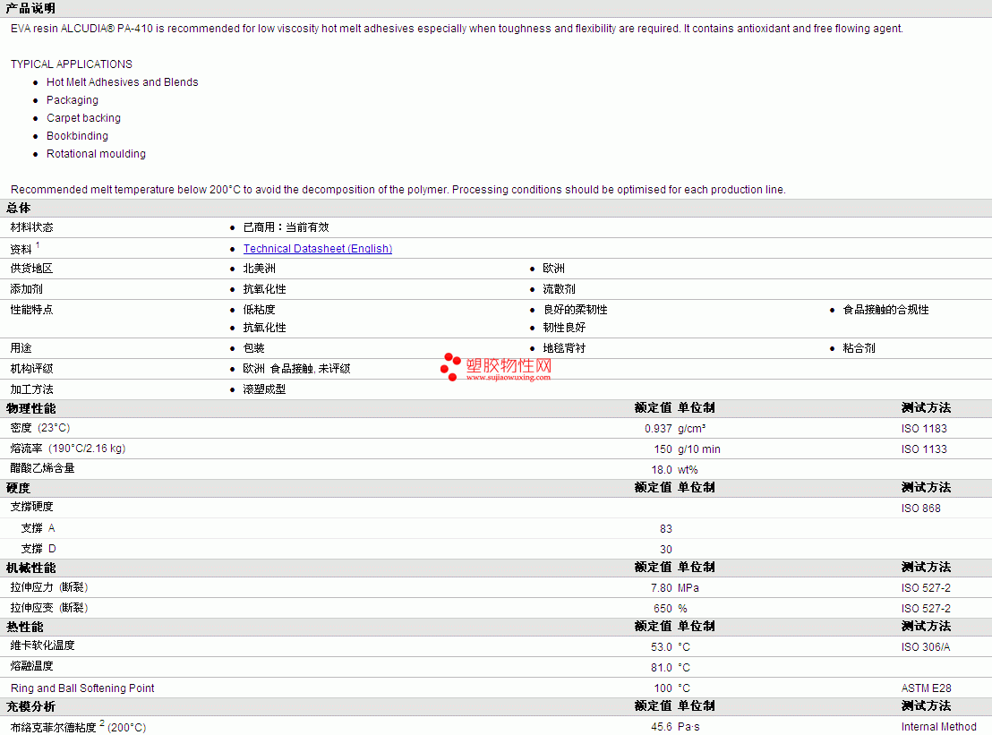Click the '熔流率 (190°C/2.16 kg)' property label
992x735 pixels.
68,449
